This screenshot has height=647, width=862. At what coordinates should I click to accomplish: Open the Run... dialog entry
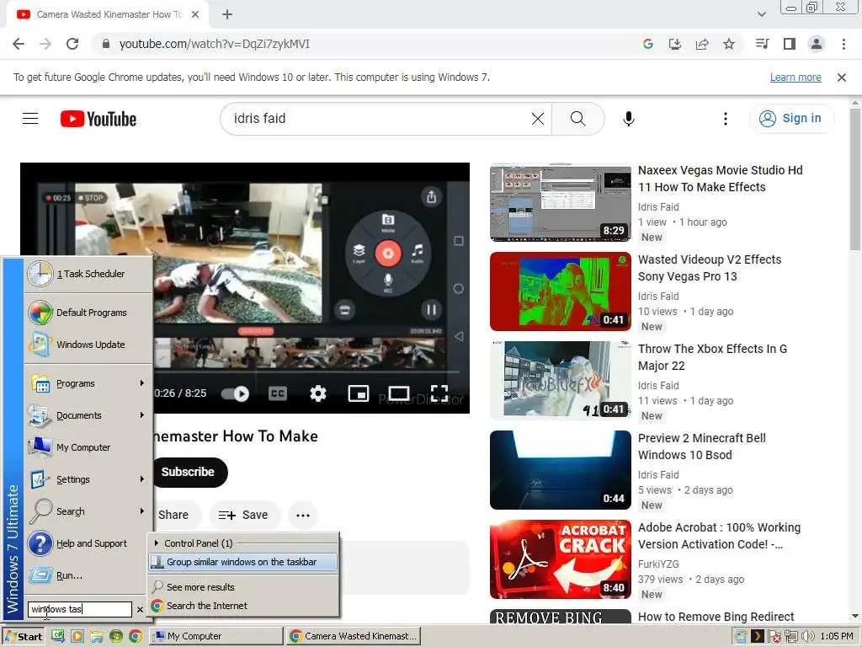pyautogui.click(x=88, y=575)
